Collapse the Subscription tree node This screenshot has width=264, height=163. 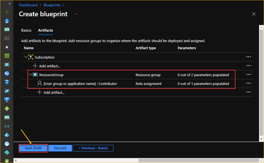[x=26, y=57]
